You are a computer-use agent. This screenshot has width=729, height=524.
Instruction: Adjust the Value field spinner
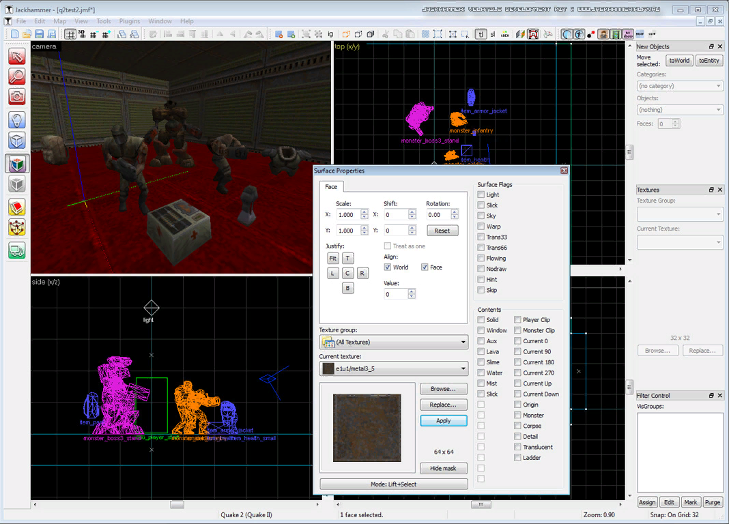412,294
